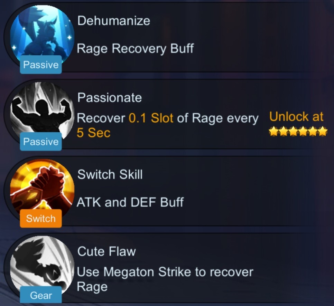Tap the Unlock at label
This screenshot has width=334, height=306.
296,116
